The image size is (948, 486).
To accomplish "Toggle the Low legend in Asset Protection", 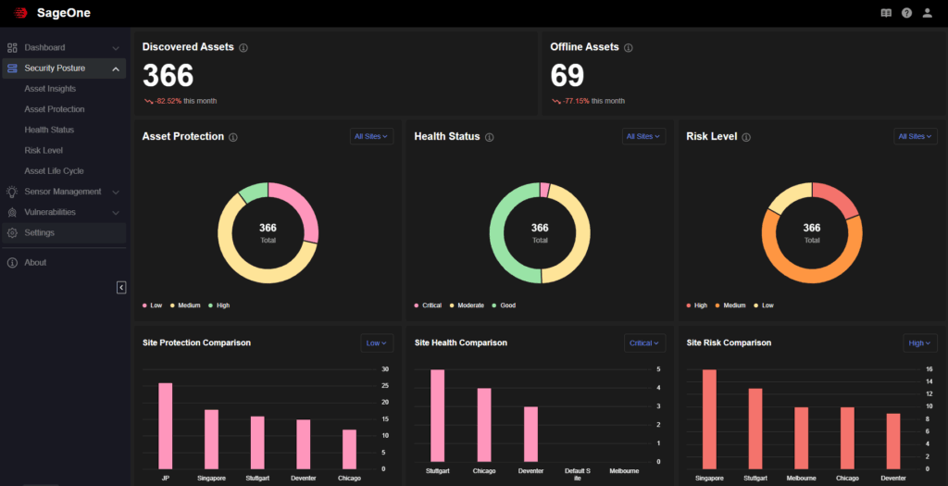I will 152,305.
